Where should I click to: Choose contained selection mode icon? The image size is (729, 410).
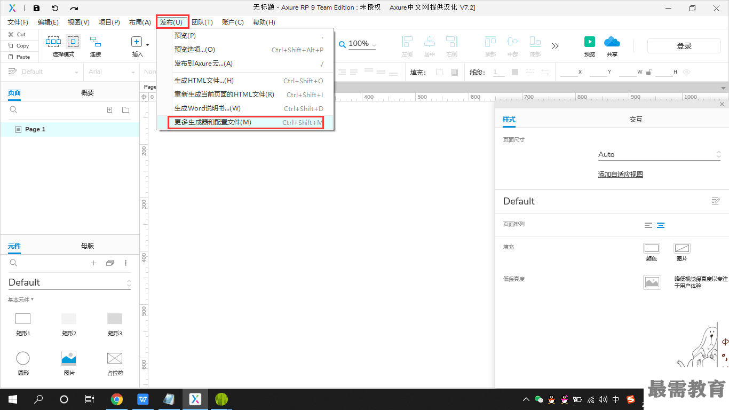pos(73,42)
